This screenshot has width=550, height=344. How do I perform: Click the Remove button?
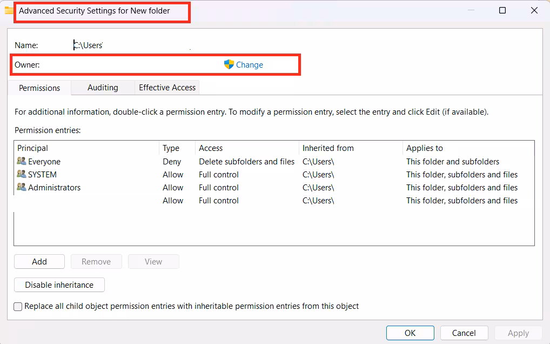coord(96,261)
